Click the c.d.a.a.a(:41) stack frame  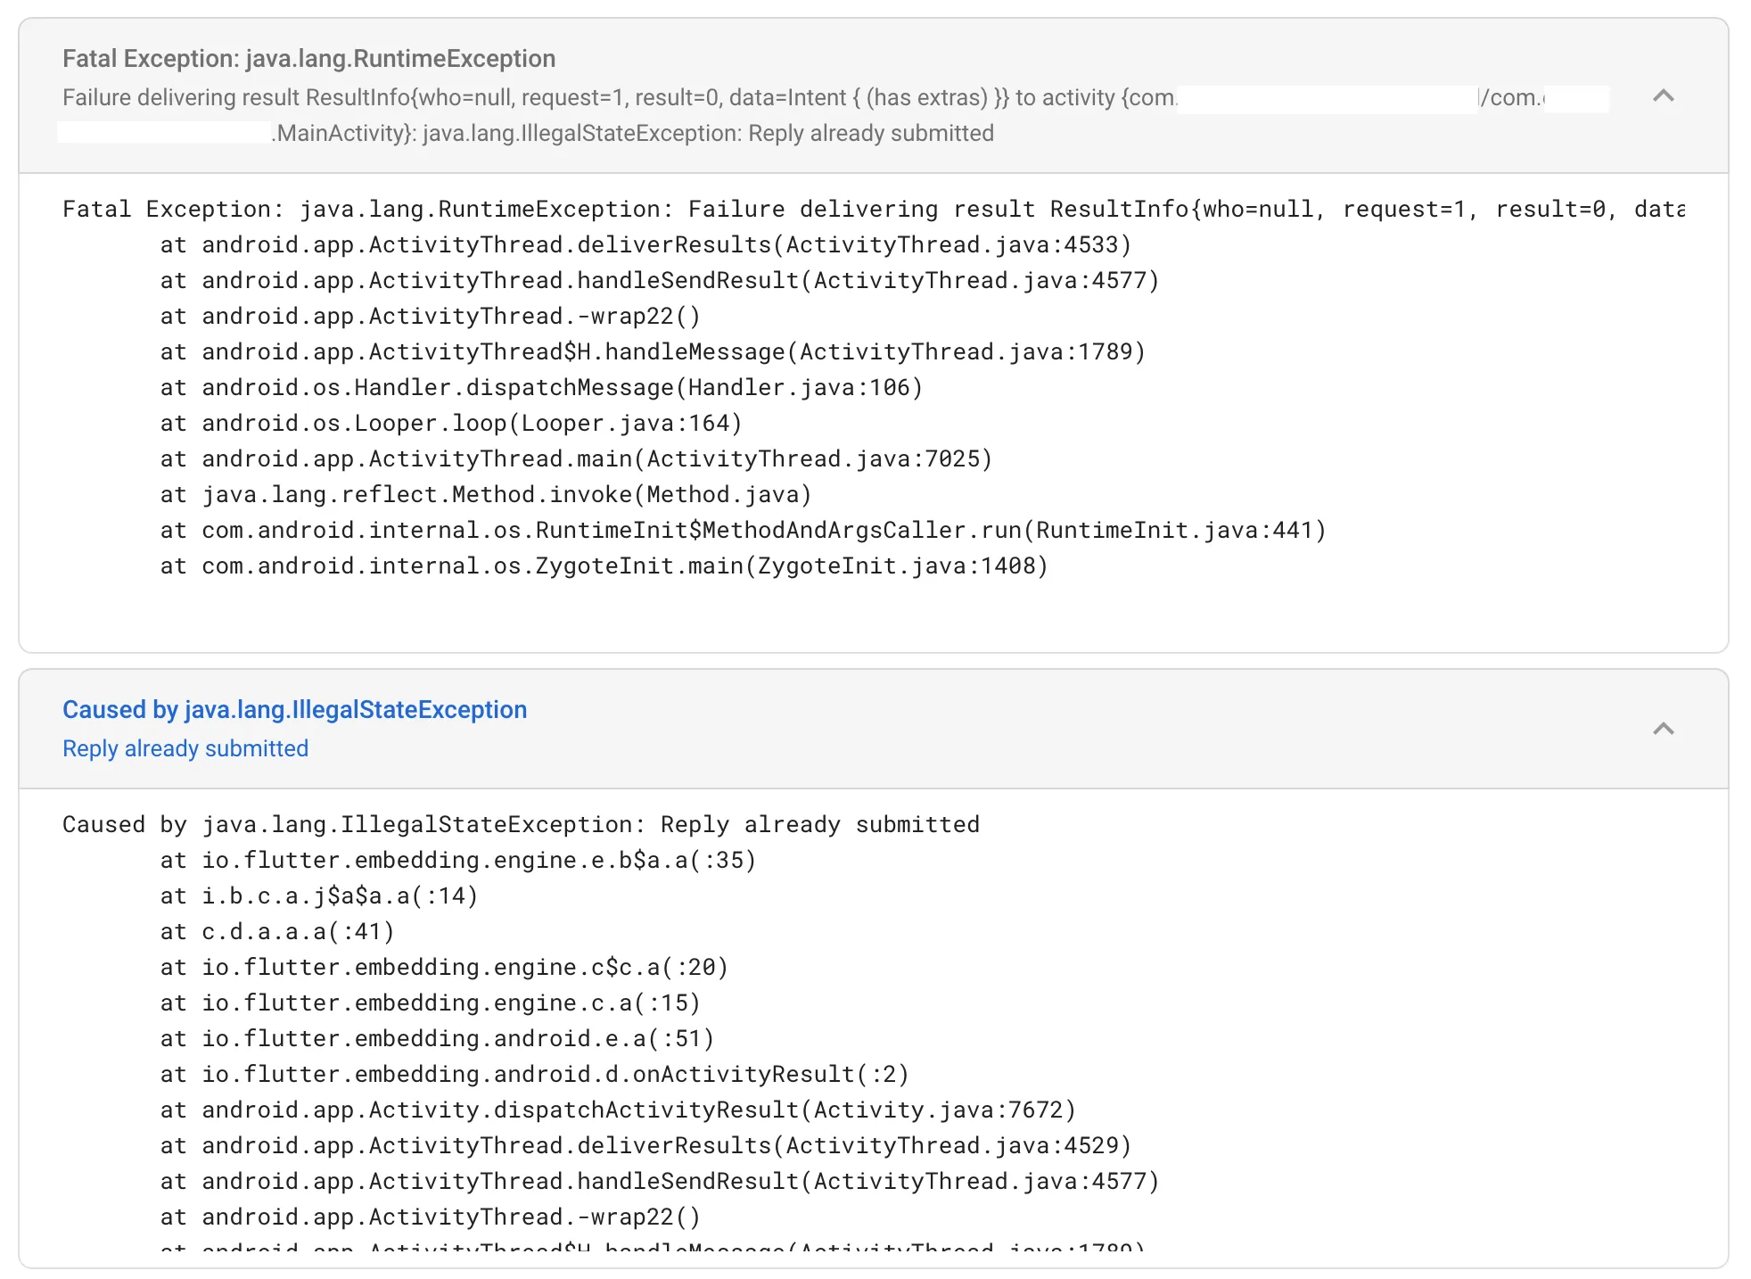277,932
